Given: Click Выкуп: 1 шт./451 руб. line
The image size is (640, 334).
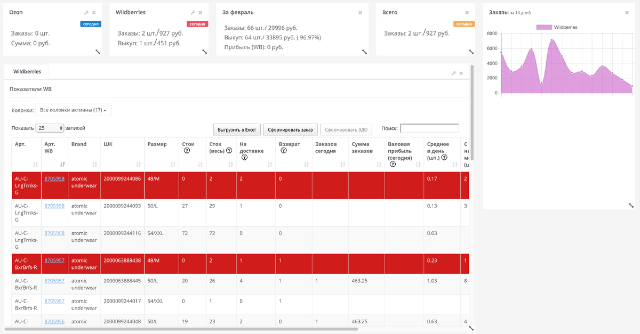Looking at the screenshot, I should point(149,43).
